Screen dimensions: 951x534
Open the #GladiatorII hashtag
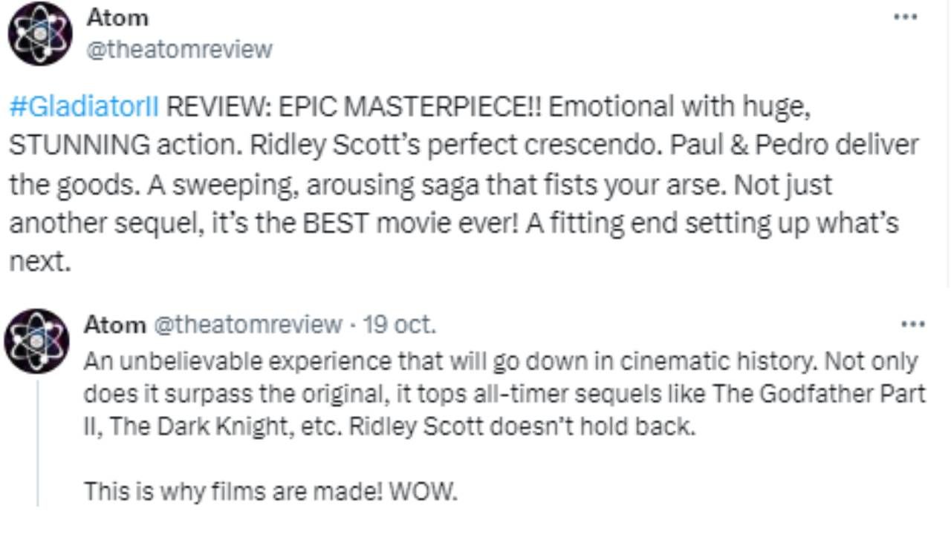(84, 107)
